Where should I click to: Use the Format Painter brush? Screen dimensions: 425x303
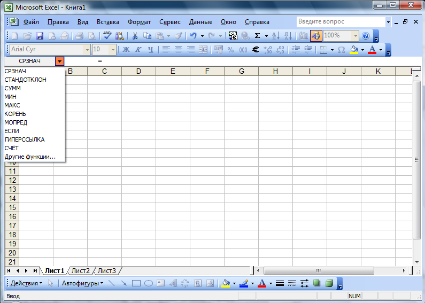click(178, 36)
